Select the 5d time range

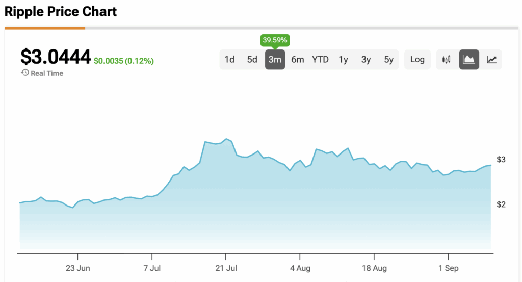pos(252,60)
